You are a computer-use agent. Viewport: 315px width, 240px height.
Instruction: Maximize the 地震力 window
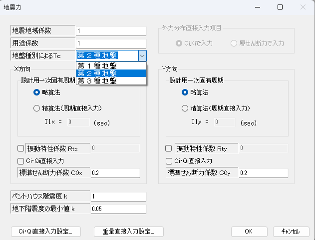(x=280, y=7)
